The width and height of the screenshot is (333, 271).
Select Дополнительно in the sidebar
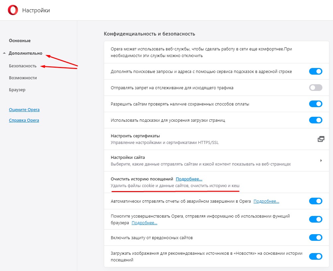26,53
